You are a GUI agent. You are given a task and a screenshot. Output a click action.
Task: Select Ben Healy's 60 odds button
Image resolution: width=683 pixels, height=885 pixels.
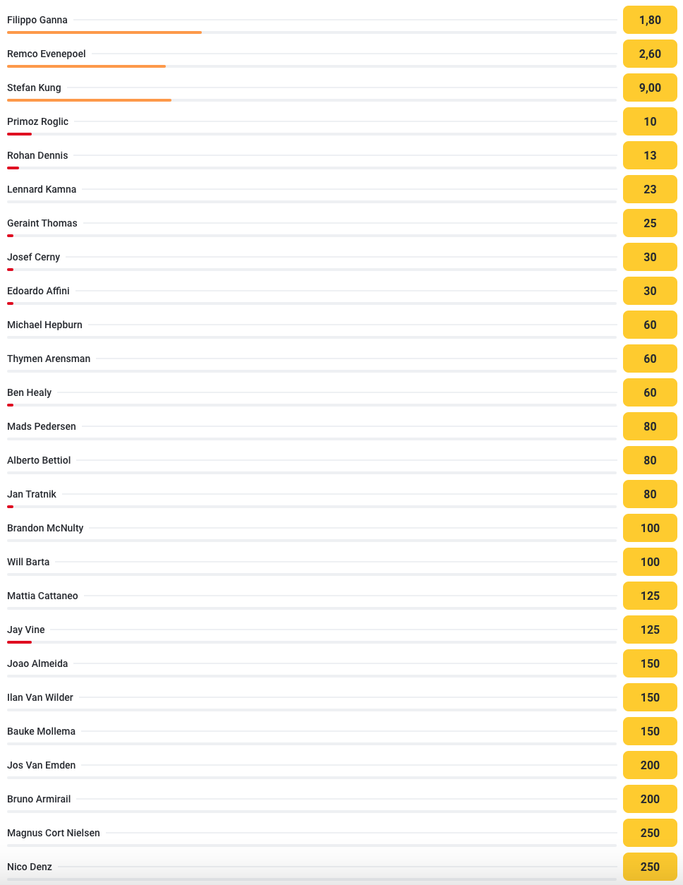coord(650,392)
